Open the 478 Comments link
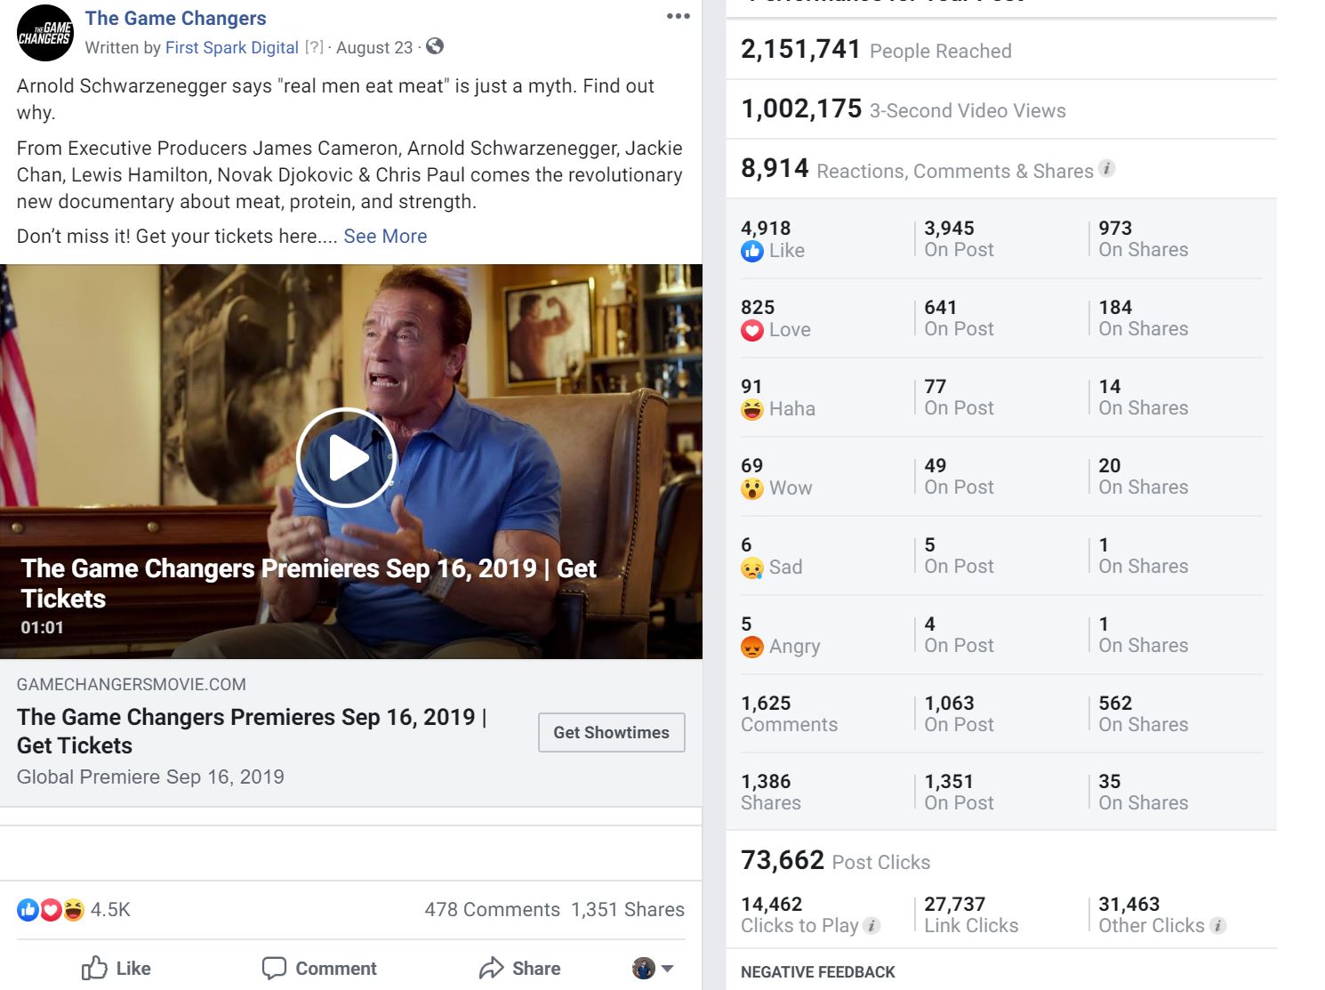Viewport: 1325px width, 990px height. point(492,910)
